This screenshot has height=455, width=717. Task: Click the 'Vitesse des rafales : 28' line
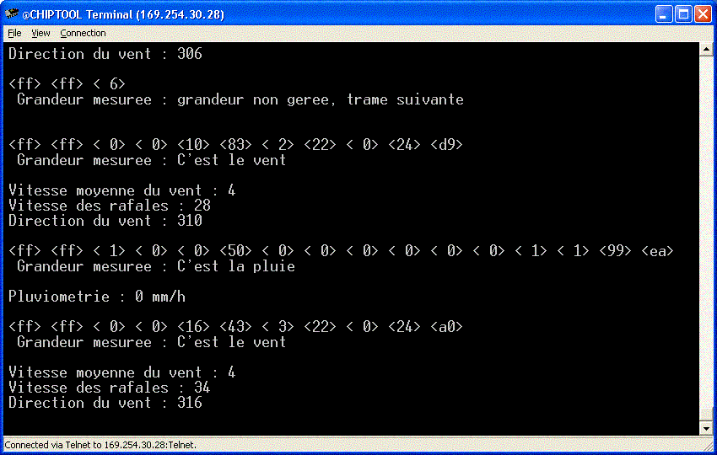(x=109, y=206)
